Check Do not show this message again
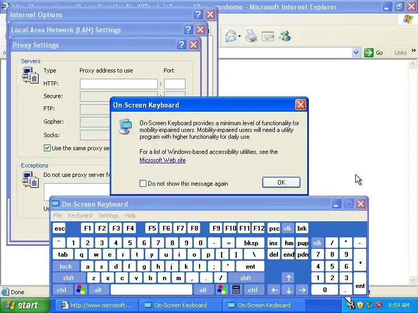This screenshot has width=418, height=313. pos(143,184)
